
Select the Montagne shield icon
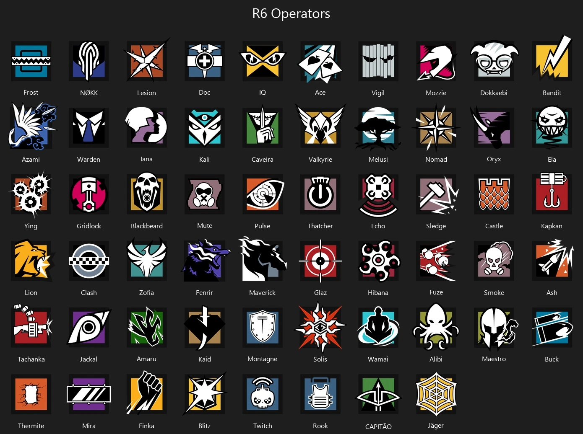pos(263,328)
